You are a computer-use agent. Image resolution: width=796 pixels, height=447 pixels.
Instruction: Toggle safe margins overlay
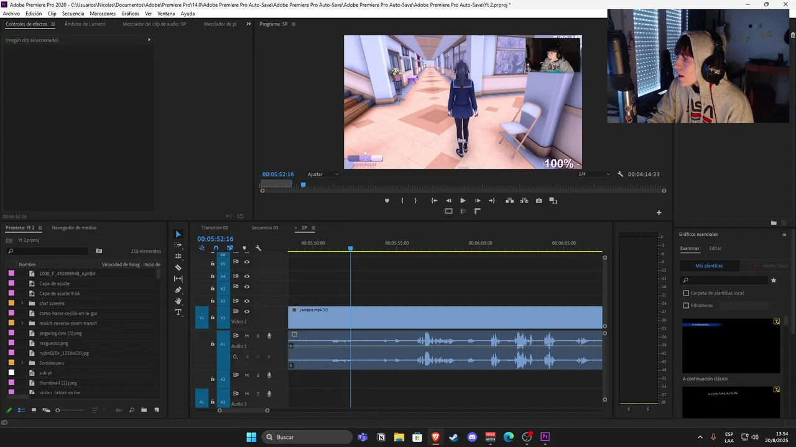(448, 211)
